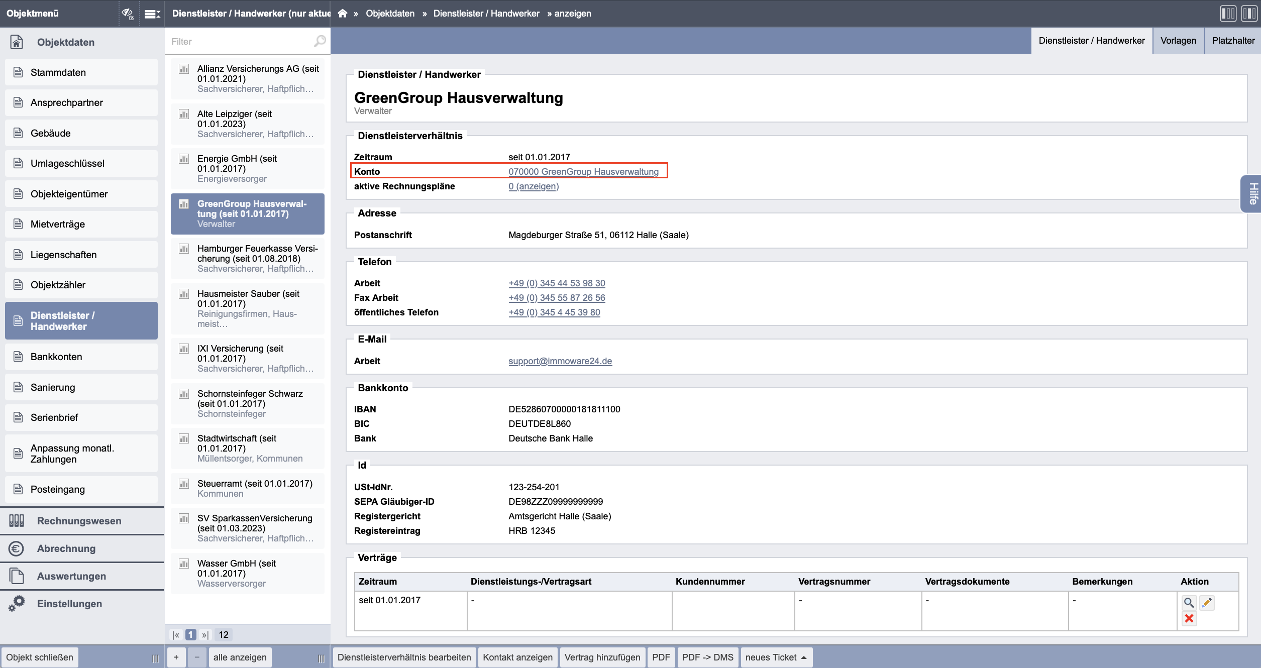Switch to the Platzhalter tab
1261x668 pixels.
tap(1233, 41)
